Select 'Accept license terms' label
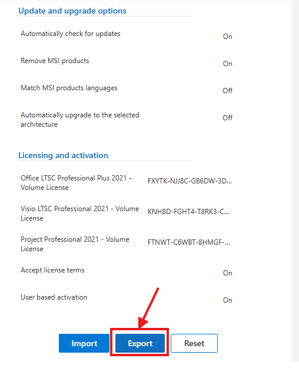The image size is (299, 368). (x=52, y=270)
